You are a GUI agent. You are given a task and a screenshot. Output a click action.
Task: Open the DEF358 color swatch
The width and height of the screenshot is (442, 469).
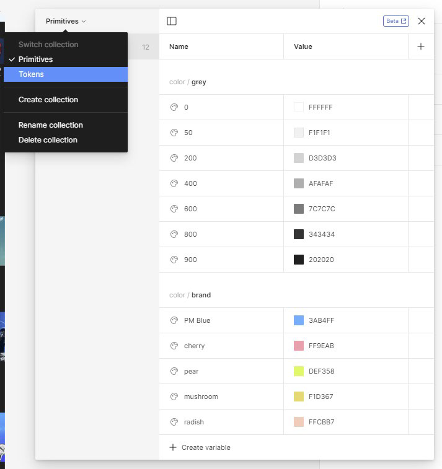point(299,372)
